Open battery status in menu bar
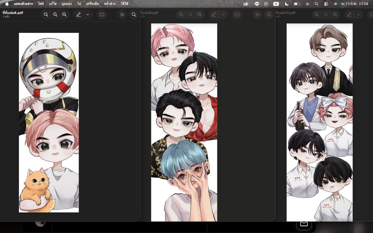 [297, 4]
